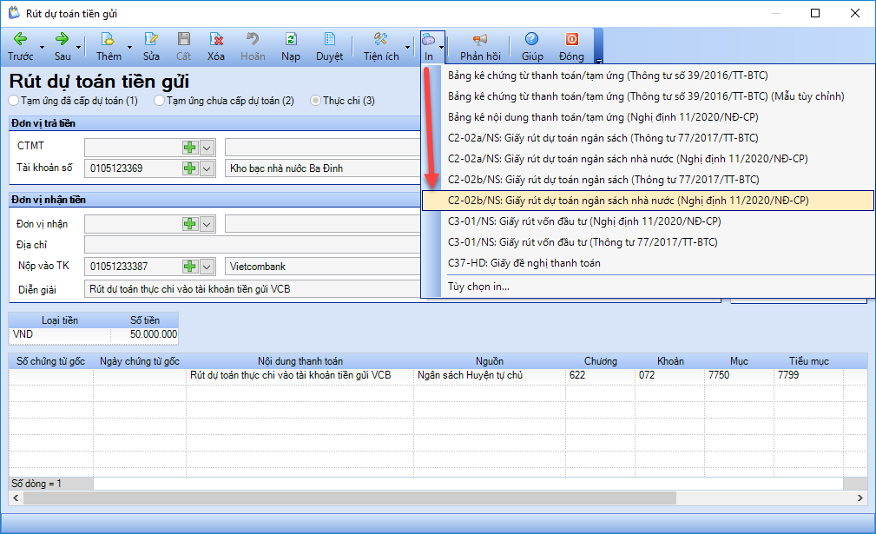Click green plus next to Đơn vị nhận
The width and height of the screenshot is (876, 534).
click(x=190, y=224)
